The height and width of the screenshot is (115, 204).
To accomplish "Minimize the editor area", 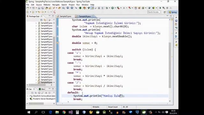I will [x=167, y=16].
